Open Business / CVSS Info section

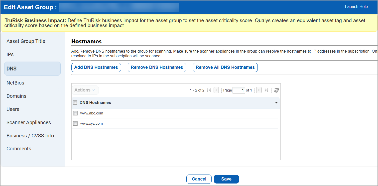[x=30, y=136]
